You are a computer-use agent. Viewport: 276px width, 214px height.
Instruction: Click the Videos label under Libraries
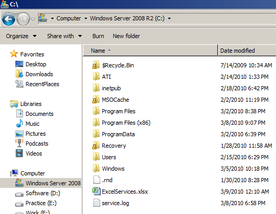(34, 153)
